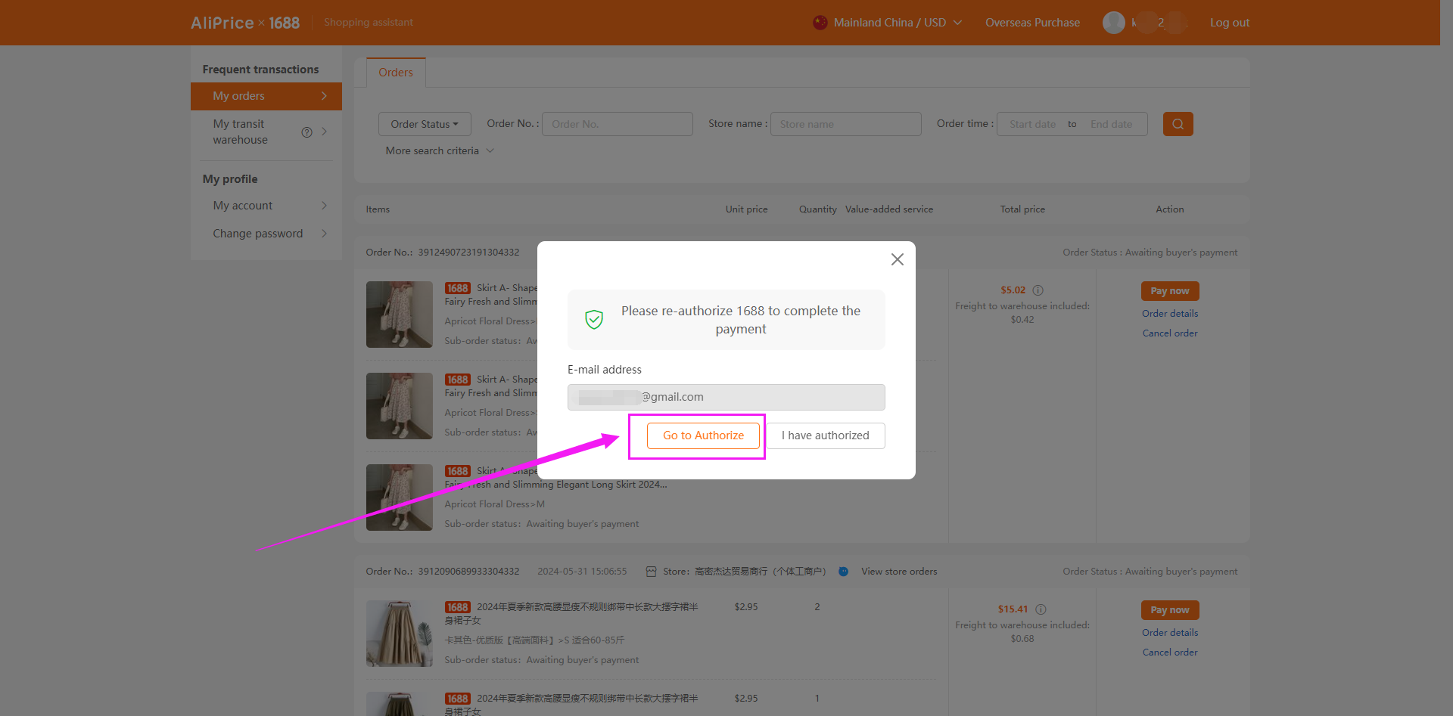
Task: Click the Overseas Purchase link
Action: (x=1032, y=23)
